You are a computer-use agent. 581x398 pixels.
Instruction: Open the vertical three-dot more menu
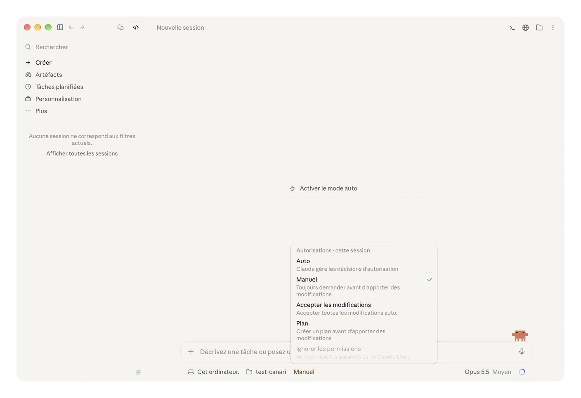(x=553, y=28)
